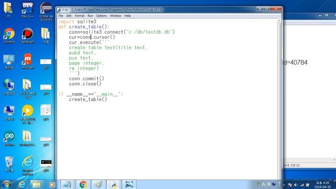
Task: Open the Bandicam desktop shortcut
Action: coord(27,36)
